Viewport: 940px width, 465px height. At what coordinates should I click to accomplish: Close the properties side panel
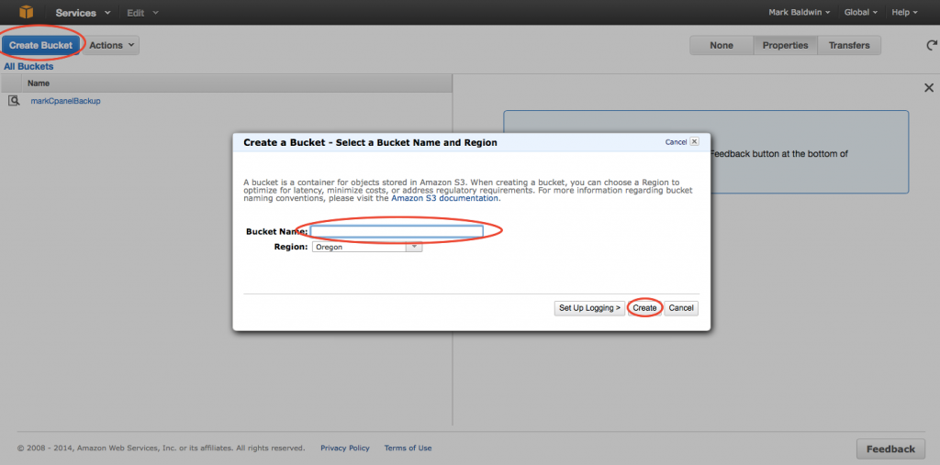coord(929,88)
